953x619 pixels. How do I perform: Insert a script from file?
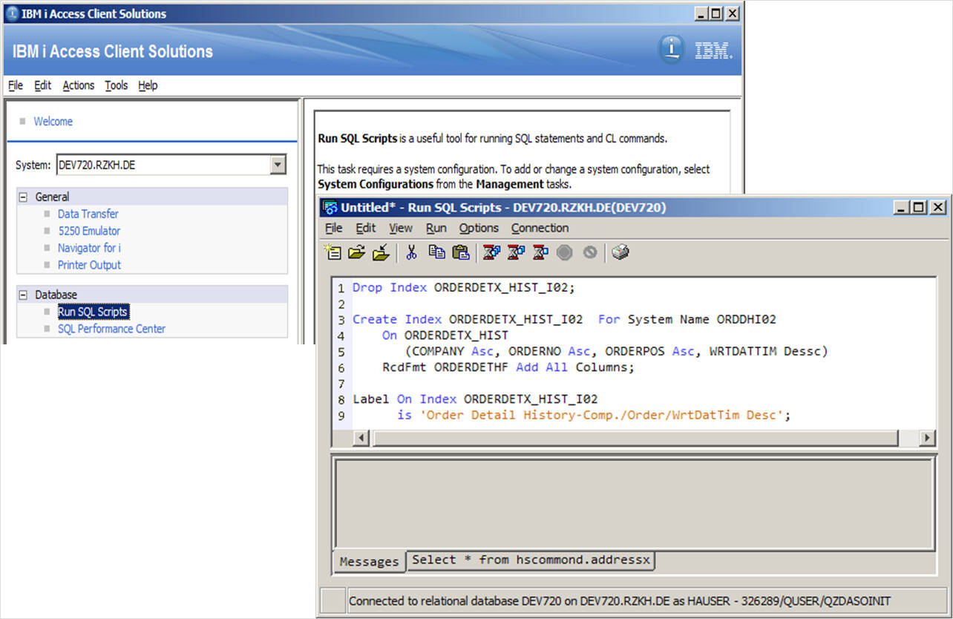click(381, 252)
